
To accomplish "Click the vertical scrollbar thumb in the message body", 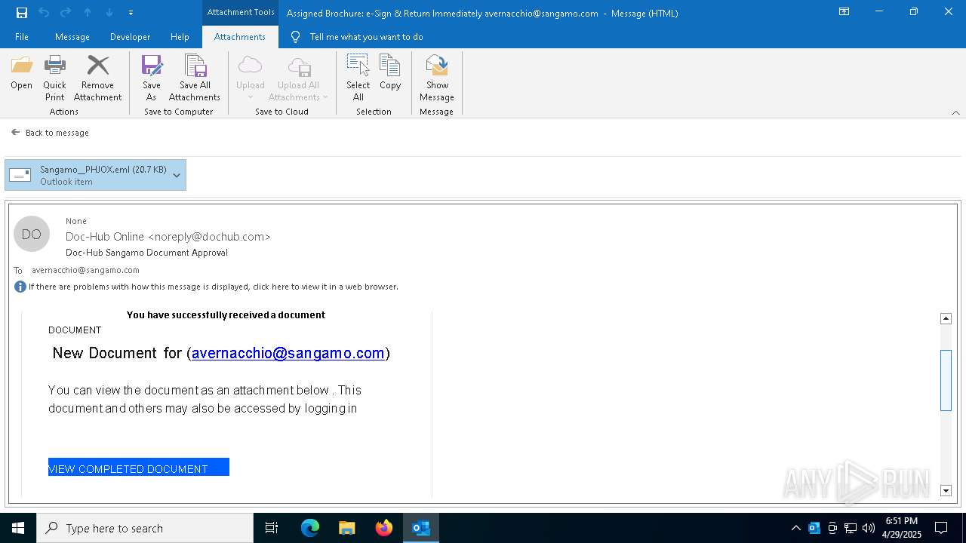I will pos(946,380).
